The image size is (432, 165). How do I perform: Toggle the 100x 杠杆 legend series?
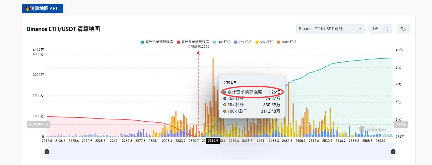click(286, 42)
